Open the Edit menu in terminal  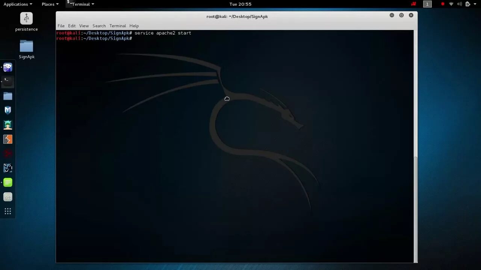72,26
